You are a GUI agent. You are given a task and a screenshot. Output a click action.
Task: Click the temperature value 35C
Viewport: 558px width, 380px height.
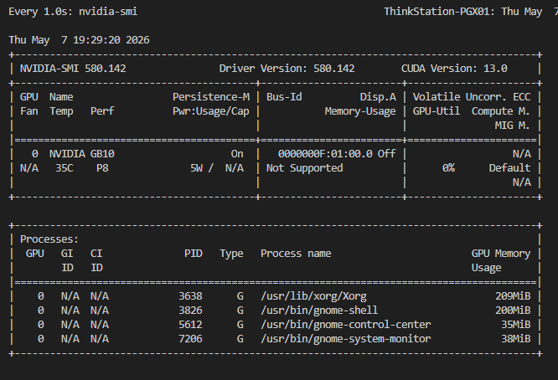(64, 167)
